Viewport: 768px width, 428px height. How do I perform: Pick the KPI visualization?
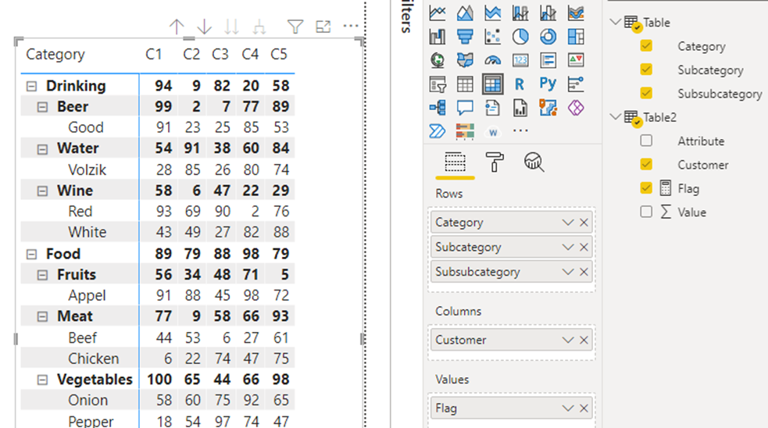576,60
